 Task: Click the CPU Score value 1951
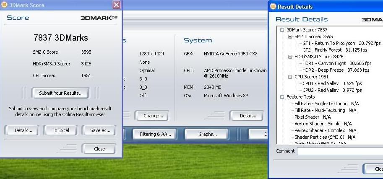point(86,75)
